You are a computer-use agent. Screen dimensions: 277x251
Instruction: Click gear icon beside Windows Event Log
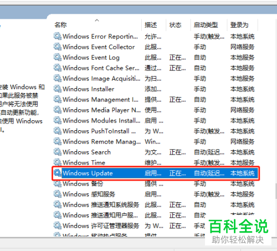58,57
